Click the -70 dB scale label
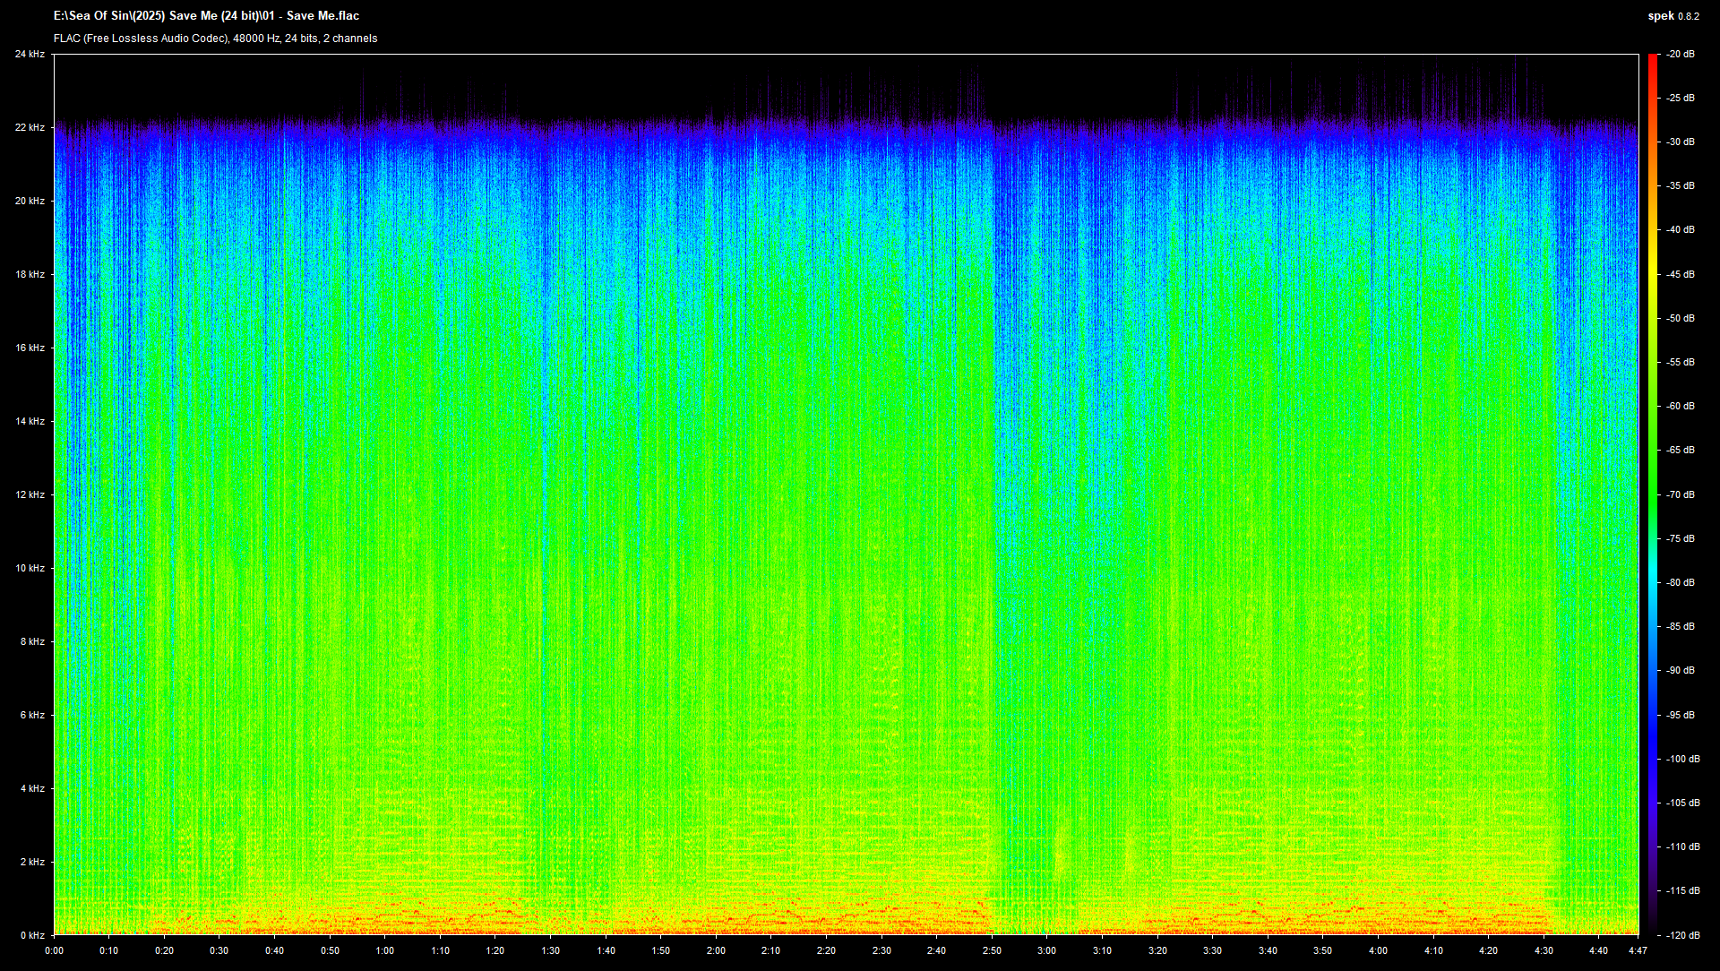The height and width of the screenshot is (971, 1720). pyautogui.click(x=1681, y=494)
